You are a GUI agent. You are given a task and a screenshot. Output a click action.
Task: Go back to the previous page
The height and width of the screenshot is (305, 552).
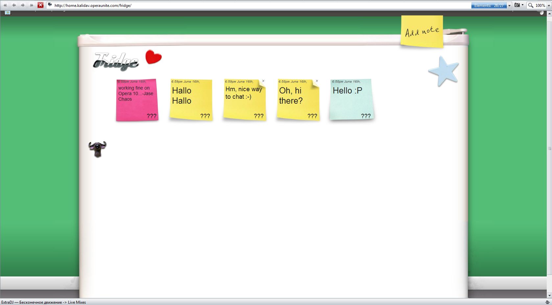[x=14, y=5]
